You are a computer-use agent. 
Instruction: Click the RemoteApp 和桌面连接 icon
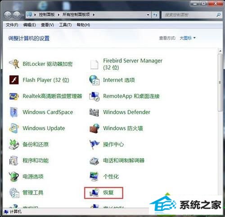[x=94, y=96]
